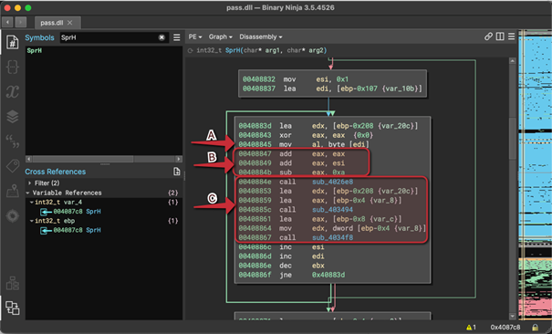Open the Debugger target sidebar icon
This screenshot has width=552, height=334.
pos(13,215)
